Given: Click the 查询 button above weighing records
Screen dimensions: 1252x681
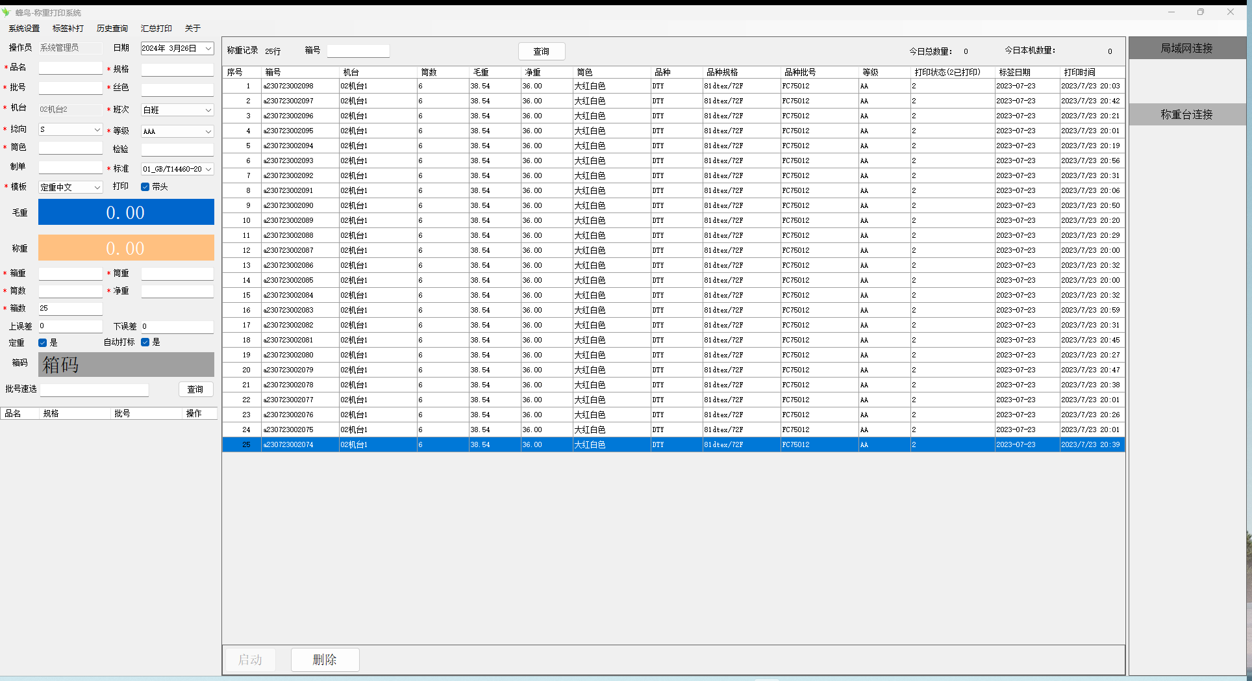Looking at the screenshot, I should (542, 51).
